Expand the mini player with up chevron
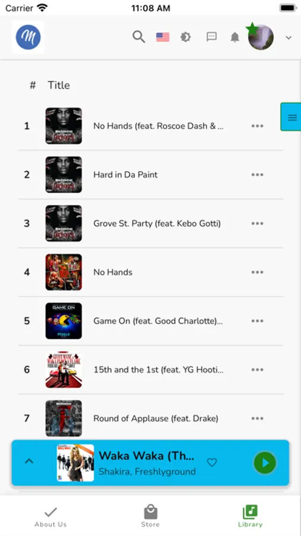Image resolution: width=301 pixels, height=536 pixels. (x=29, y=462)
